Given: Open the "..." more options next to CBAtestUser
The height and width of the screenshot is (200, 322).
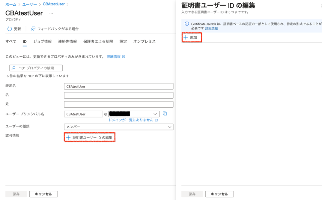Looking at the screenshot, I should tap(51, 13).
